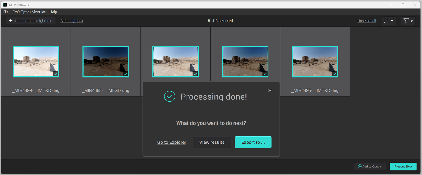Click the Processing done checkmark circle icon
The height and width of the screenshot is (175, 422).
pos(170,97)
